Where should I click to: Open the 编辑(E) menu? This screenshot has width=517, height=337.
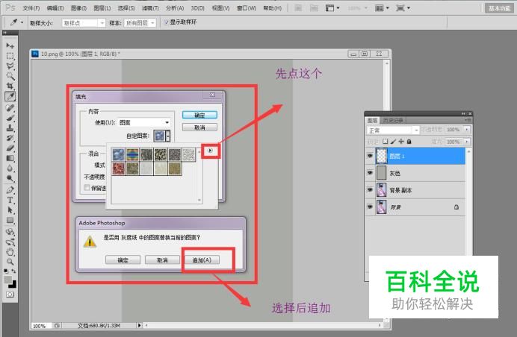click(x=55, y=8)
